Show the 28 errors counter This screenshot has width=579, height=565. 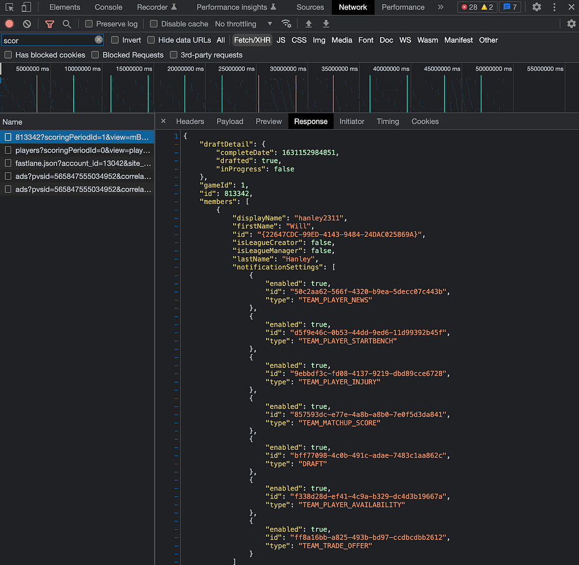click(x=469, y=7)
